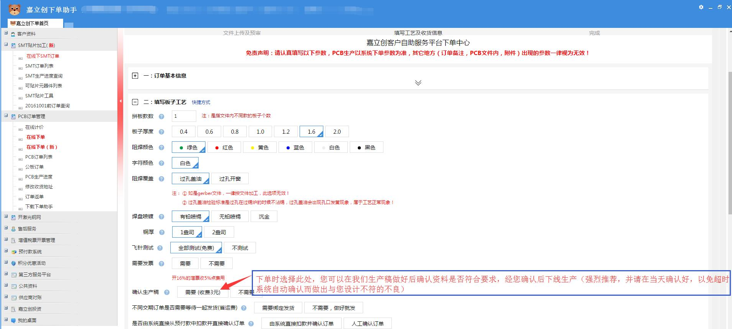
Task: Open 在线计价 menu item
Action: pyautogui.click(x=34, y=127)
